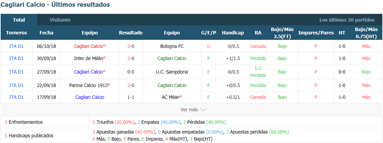Switch to the Visitante tab
Image resolution: width=383 pixels, height=143 pixels.
(x=60, y=20)
